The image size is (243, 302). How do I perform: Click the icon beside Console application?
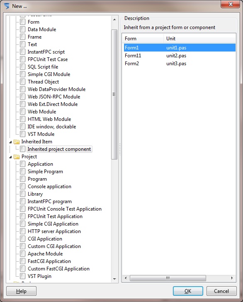pyautogui.click(x=23, y=187)
